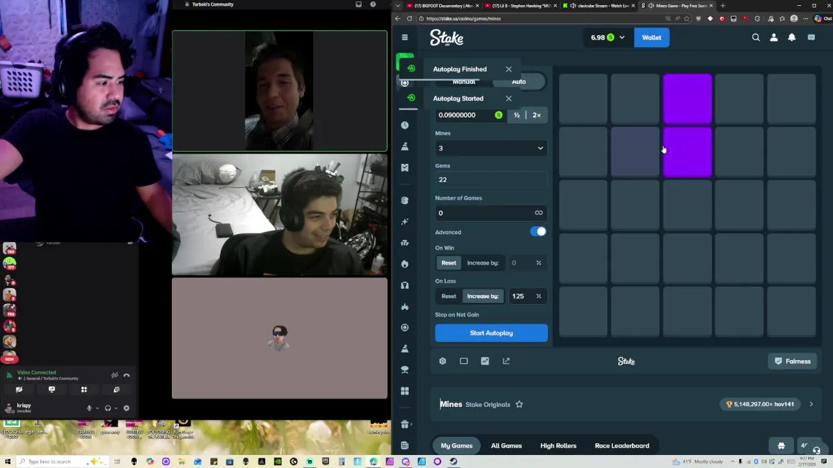Viewport: 833px width, 468px height.
Task: Dismiss the Autoplay Finished notification
Action: coord(509,69)
